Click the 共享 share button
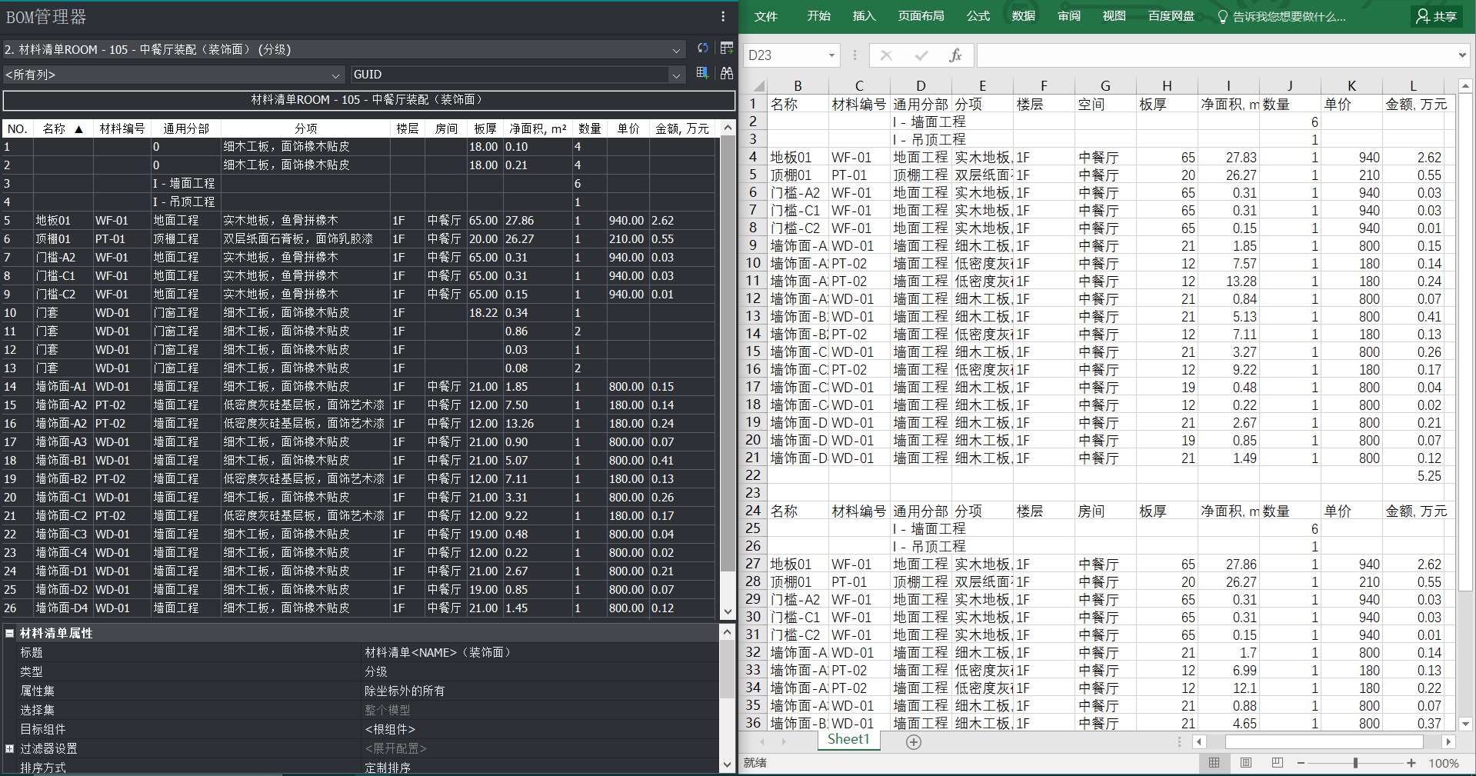 (1435, 16)
